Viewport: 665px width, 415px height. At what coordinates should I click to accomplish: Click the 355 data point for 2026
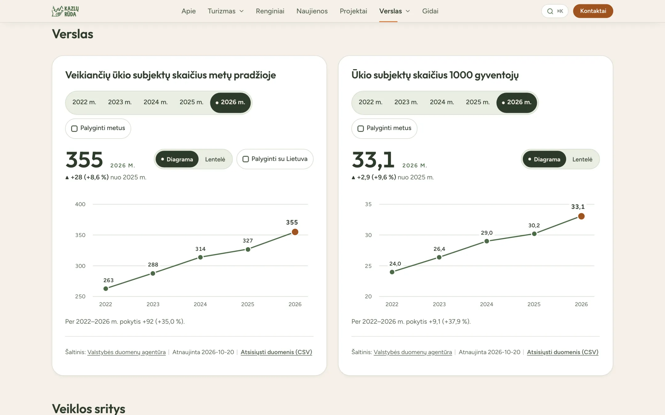click(x=295, y=232)
